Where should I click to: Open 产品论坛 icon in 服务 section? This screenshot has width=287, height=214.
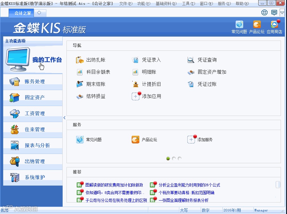point(136,140)
